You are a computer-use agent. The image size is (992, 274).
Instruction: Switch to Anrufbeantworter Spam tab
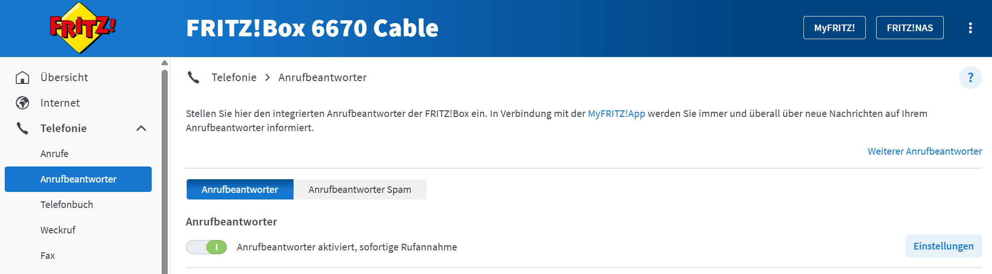tap(360, 190)
